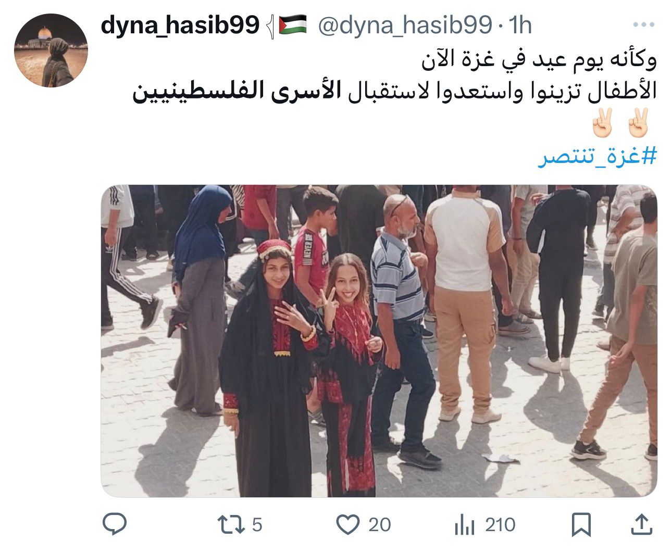The height and width of the screenshot is (553, 672).
Task: Open the #غزة_تنتصر hashtag
Action: [597, 155]
